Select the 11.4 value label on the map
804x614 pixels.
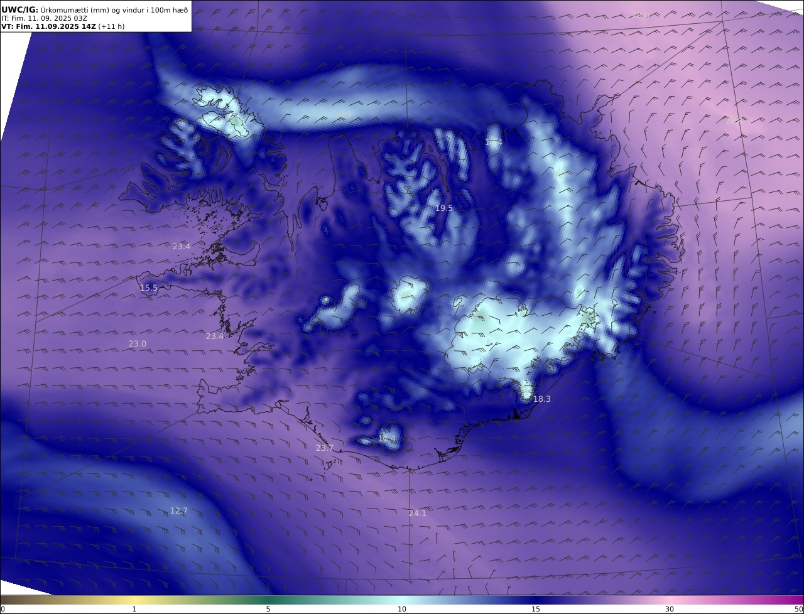(x=387, y=438)
